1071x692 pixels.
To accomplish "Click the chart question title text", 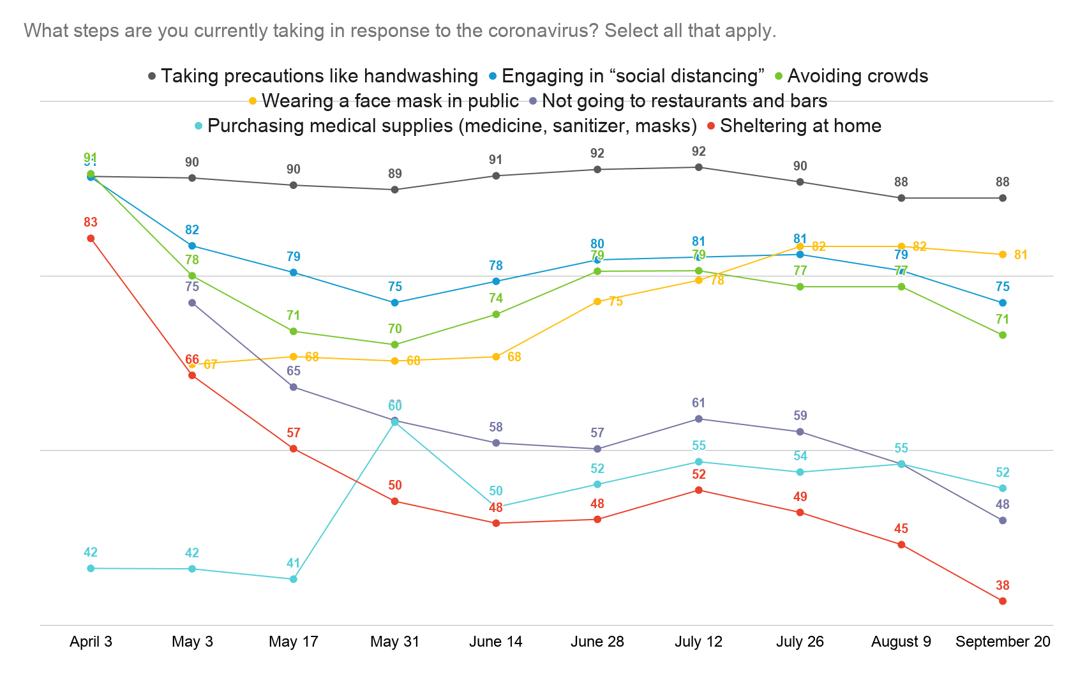I will (400, 31).
